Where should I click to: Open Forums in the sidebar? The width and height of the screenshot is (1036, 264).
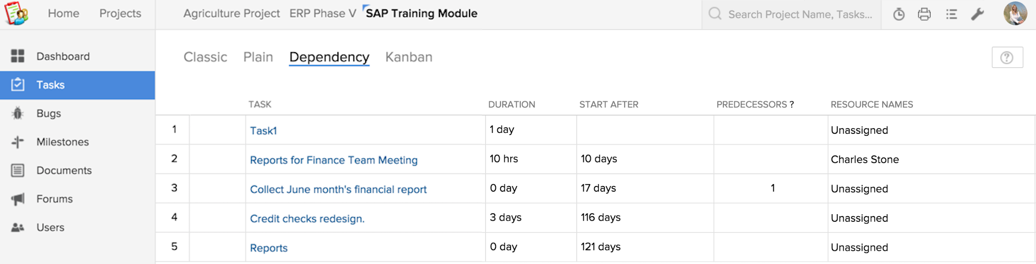(55, 199)
